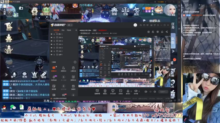
Task: Select the third scene tab
Action: [69, 30]
